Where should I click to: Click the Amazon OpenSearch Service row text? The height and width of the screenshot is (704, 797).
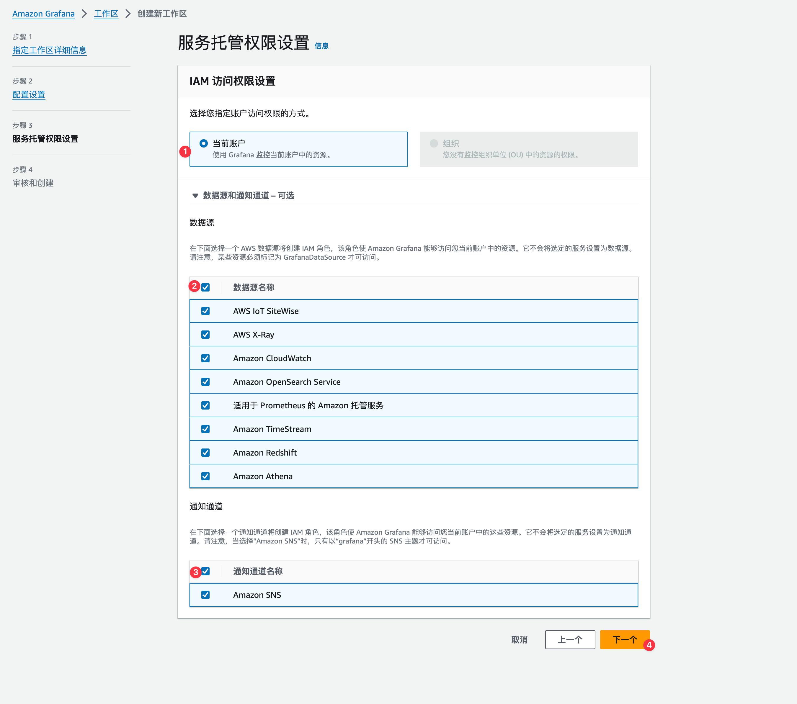287,382
